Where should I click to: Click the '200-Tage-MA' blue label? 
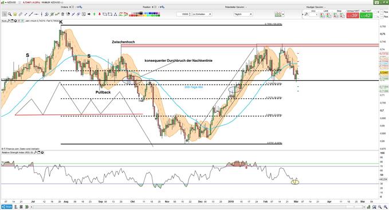(x=194, y=87)
